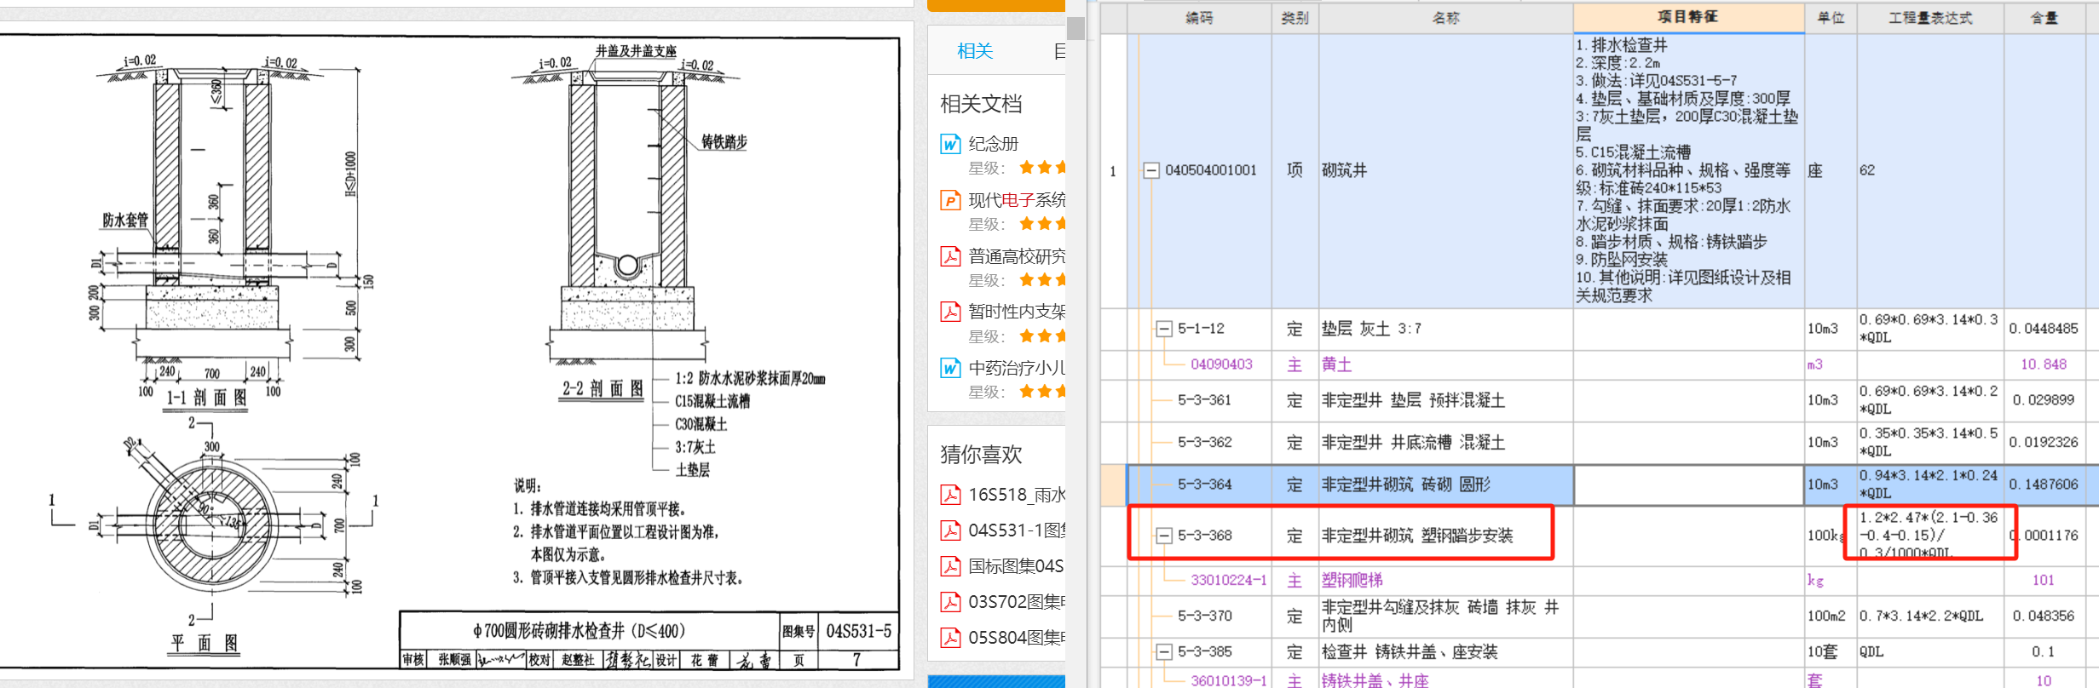Viewport: 2099px width, 688px height.
Task: Open the 05S804图集 recommended document
Action: (1017, 638)
